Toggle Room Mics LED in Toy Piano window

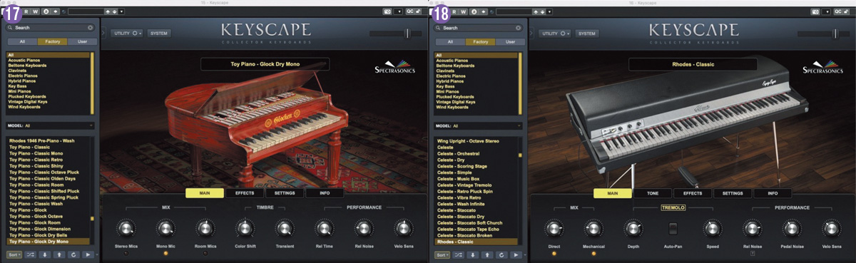pos(205,253)
